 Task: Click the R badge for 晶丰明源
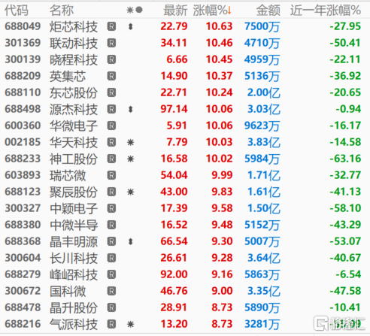pos(111,241)
